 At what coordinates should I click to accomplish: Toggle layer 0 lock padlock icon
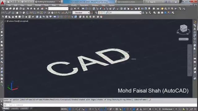click(x=107, y=13)
